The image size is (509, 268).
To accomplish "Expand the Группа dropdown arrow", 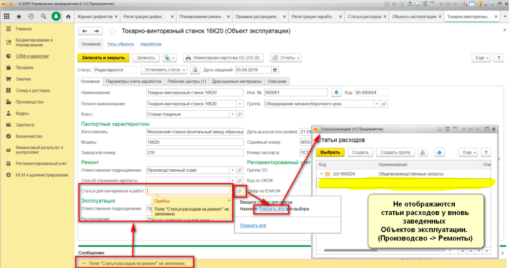I will click(377, 104).
